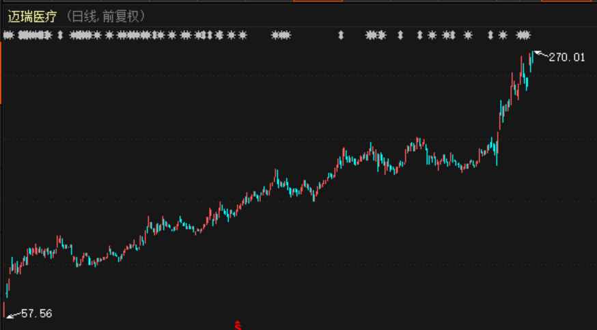Open the last double-arrow event marker in info row
This screenshot has width=597, height=330.
(490, 36)
